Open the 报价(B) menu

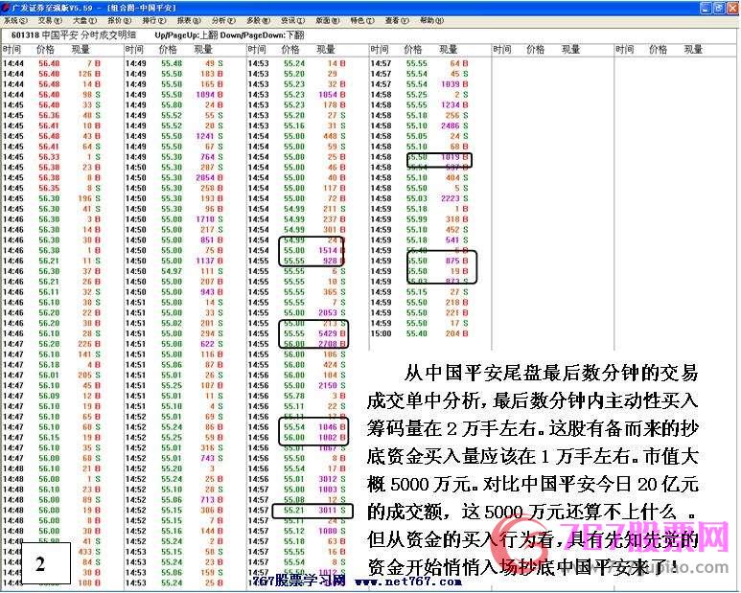[x=120, y=21]
